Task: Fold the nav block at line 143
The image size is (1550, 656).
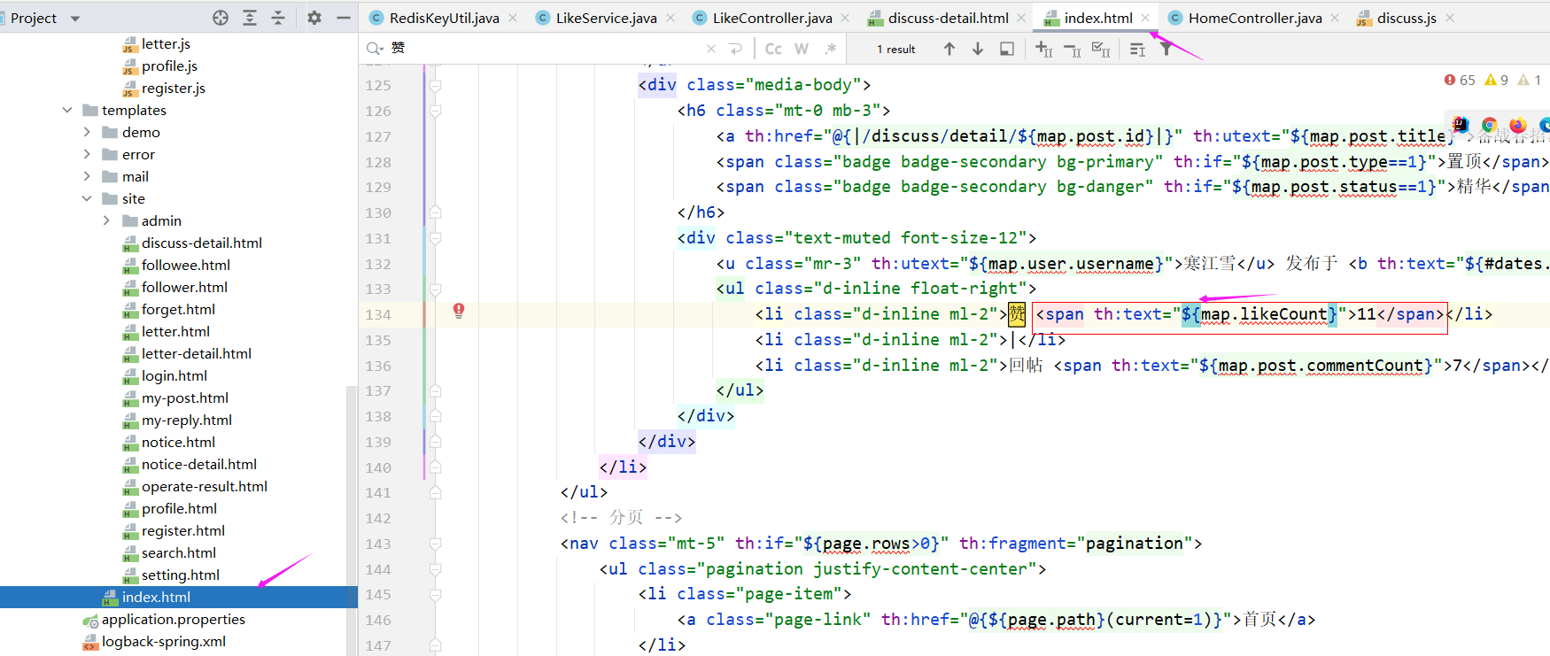Action: 436,544
